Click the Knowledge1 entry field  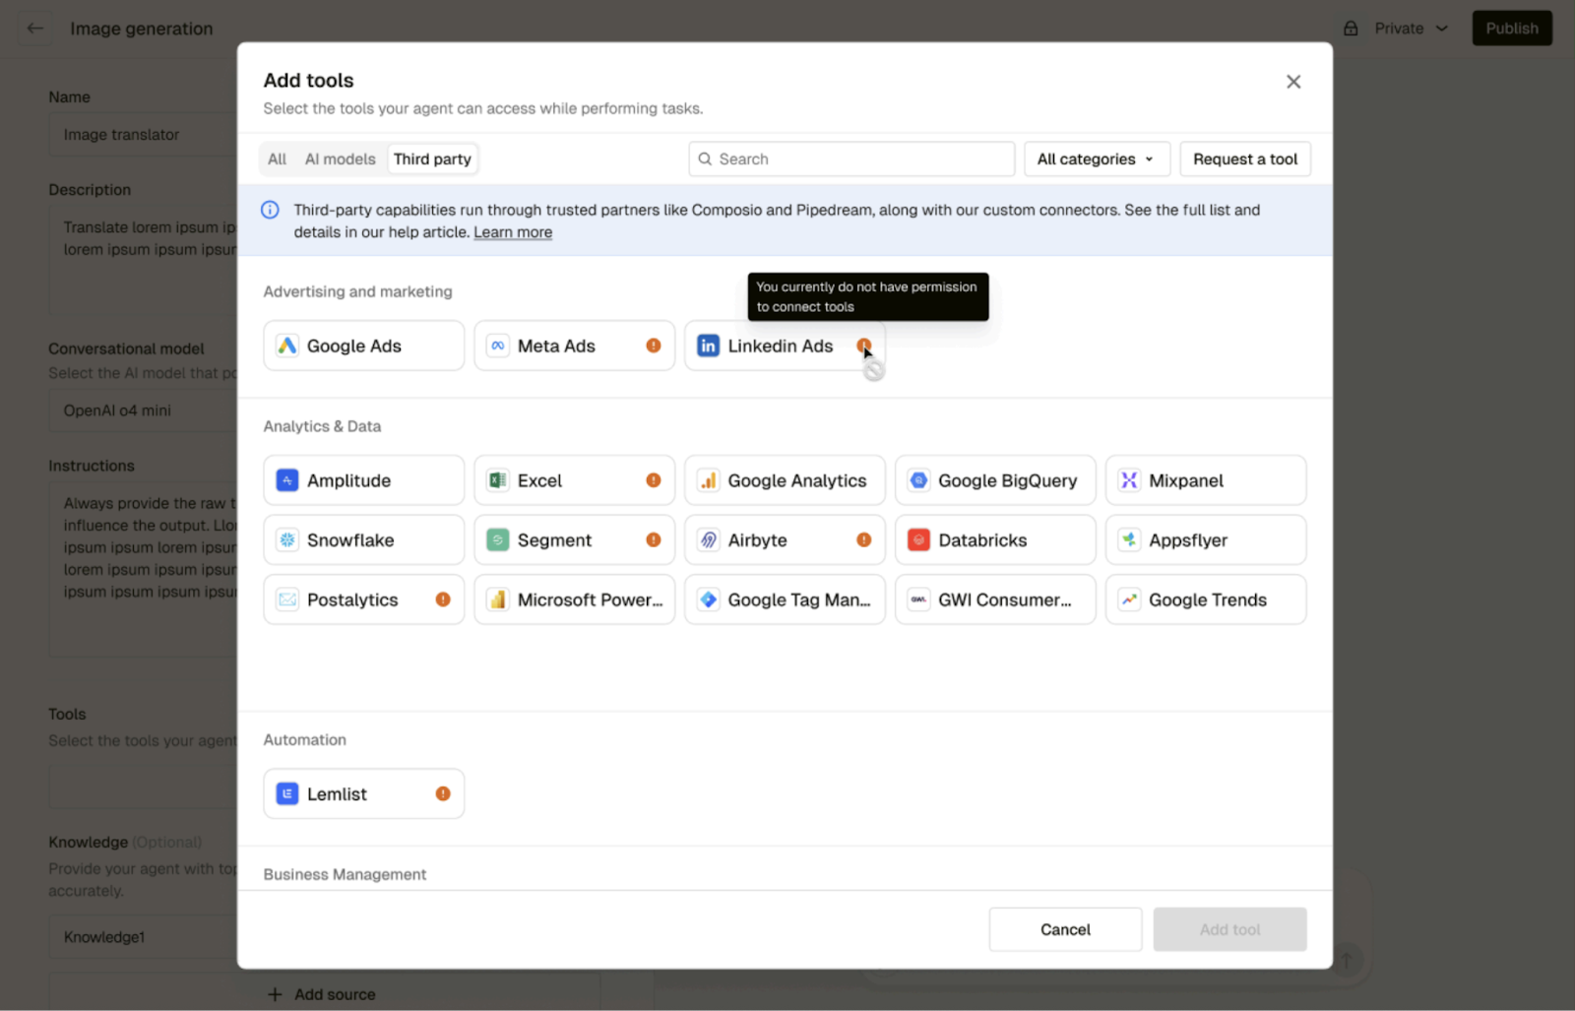(143, 937)
